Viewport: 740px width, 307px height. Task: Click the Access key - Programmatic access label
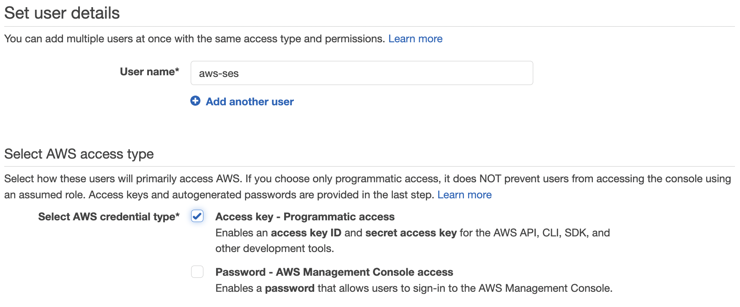[x=305, y=217]
